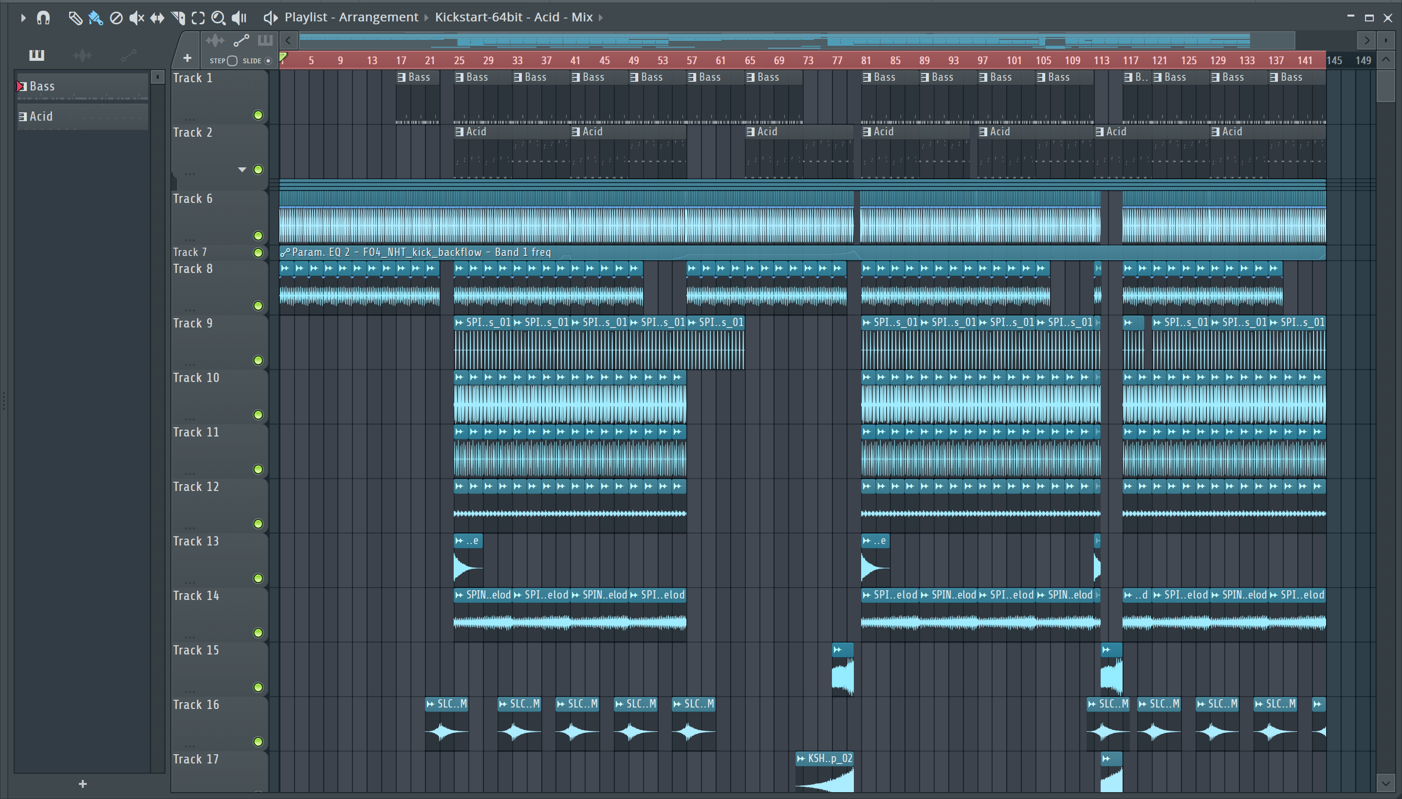Focus automation clips in playlist header

click(x=241, y=40)
